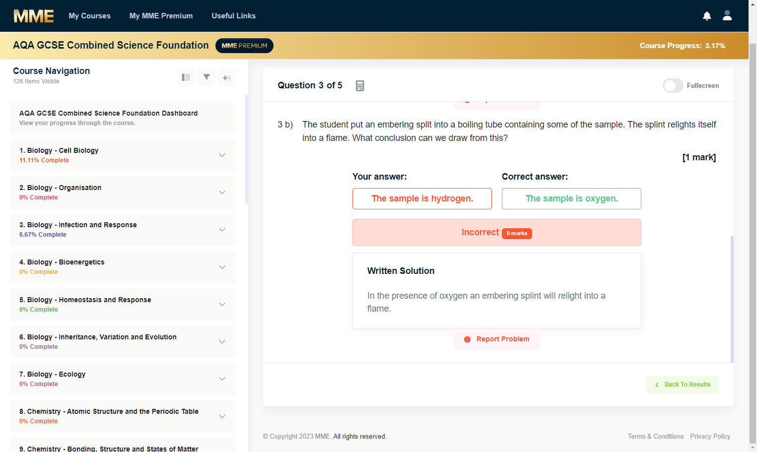The height and width of the screenshot is (452, 757).
Task: Click the '[1 mark]' label
Action: pos(699,157)
